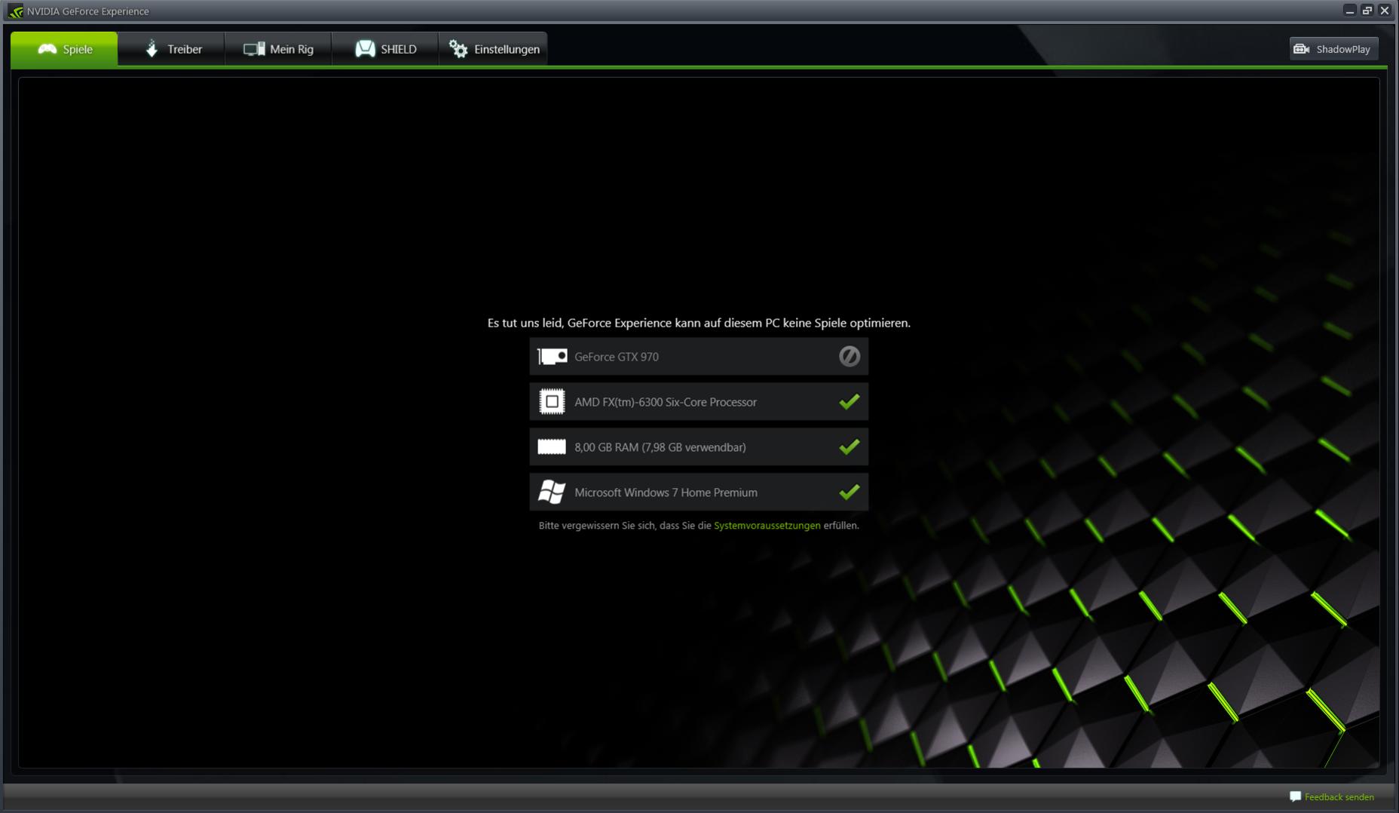Screen dimensions: 1399x813
Task: Click the 'Es tut uns leid' error message
Action: pos(699,323)
